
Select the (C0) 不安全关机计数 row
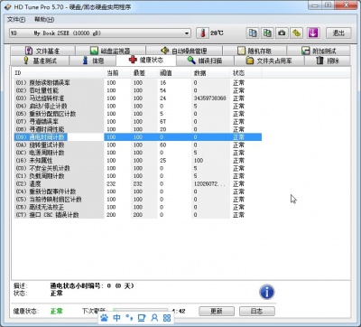[x=138, y=168]
